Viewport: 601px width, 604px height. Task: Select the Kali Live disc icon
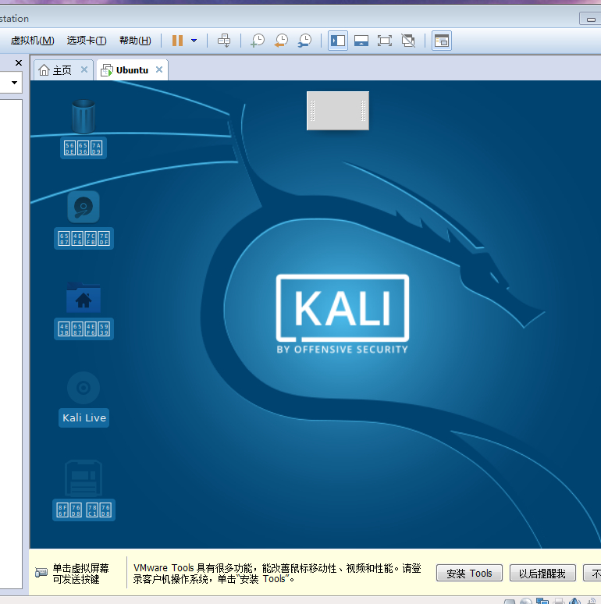84,388
